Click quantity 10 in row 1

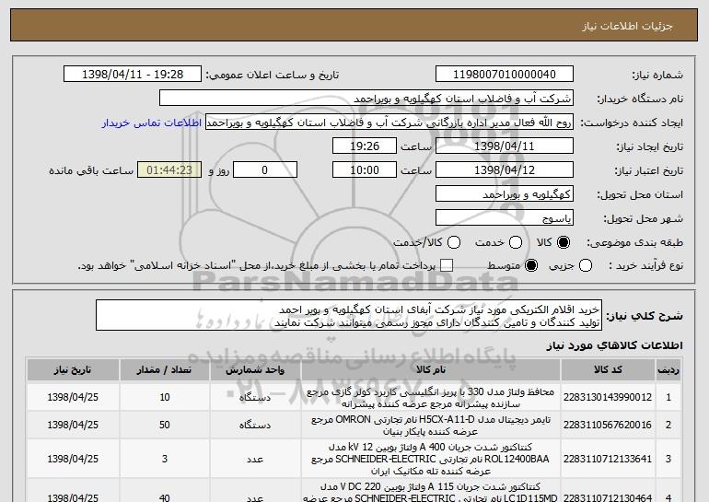(x=165, y=397)
